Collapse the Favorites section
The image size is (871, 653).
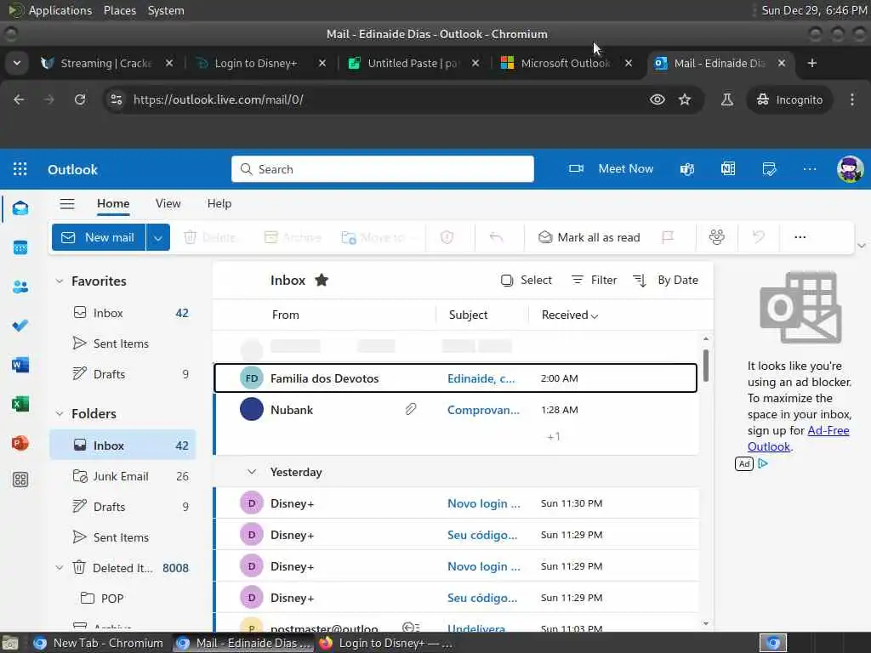pyautogui.click(x=60, y=281)
